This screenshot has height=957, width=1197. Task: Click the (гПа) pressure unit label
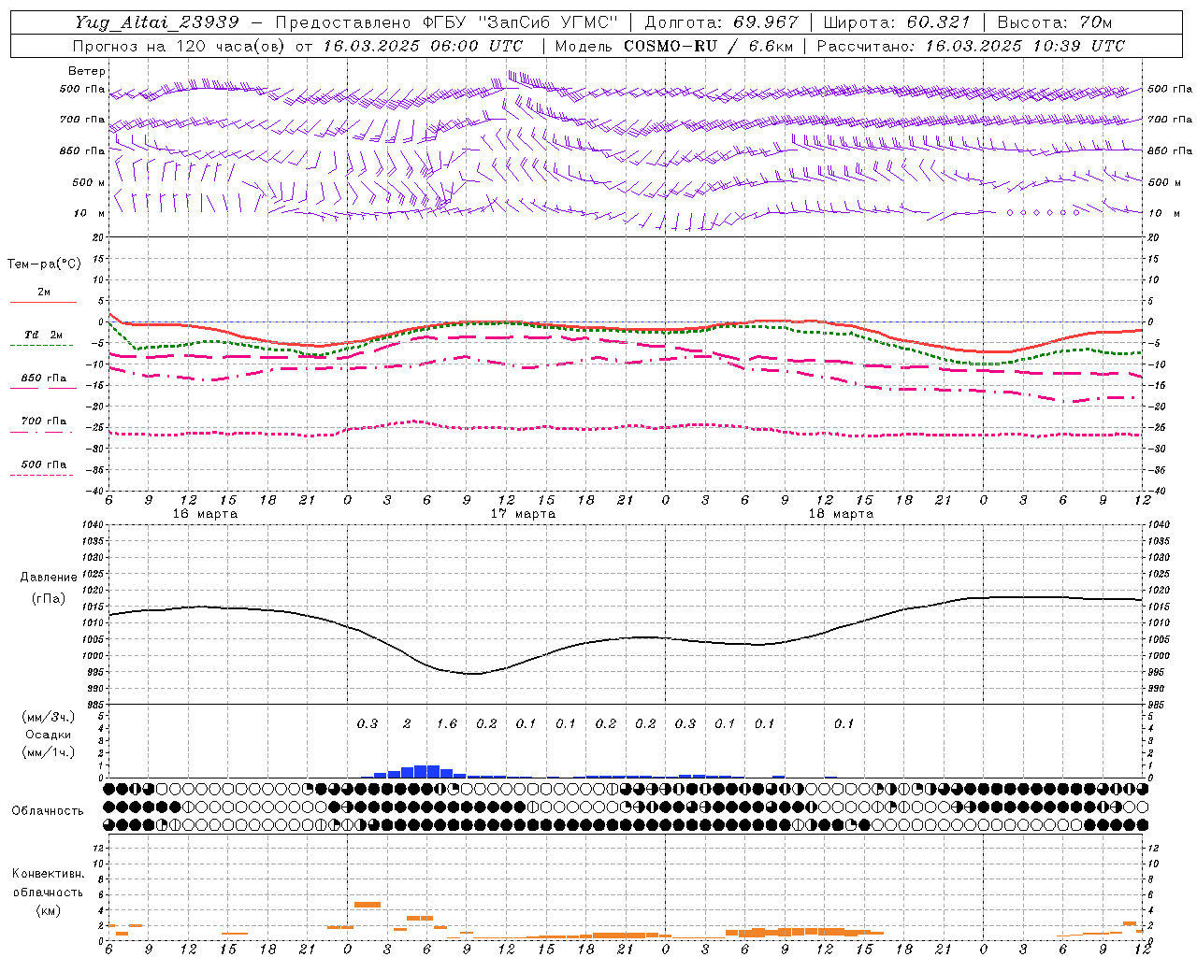click(49, 598)
